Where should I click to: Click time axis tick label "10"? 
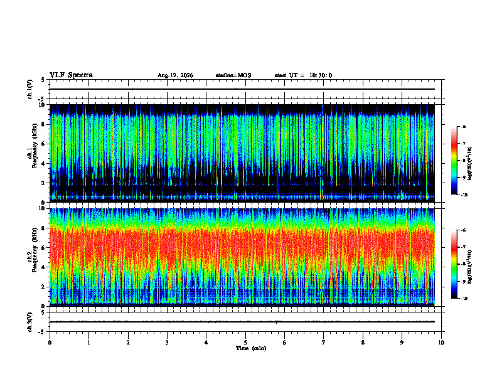441,343
